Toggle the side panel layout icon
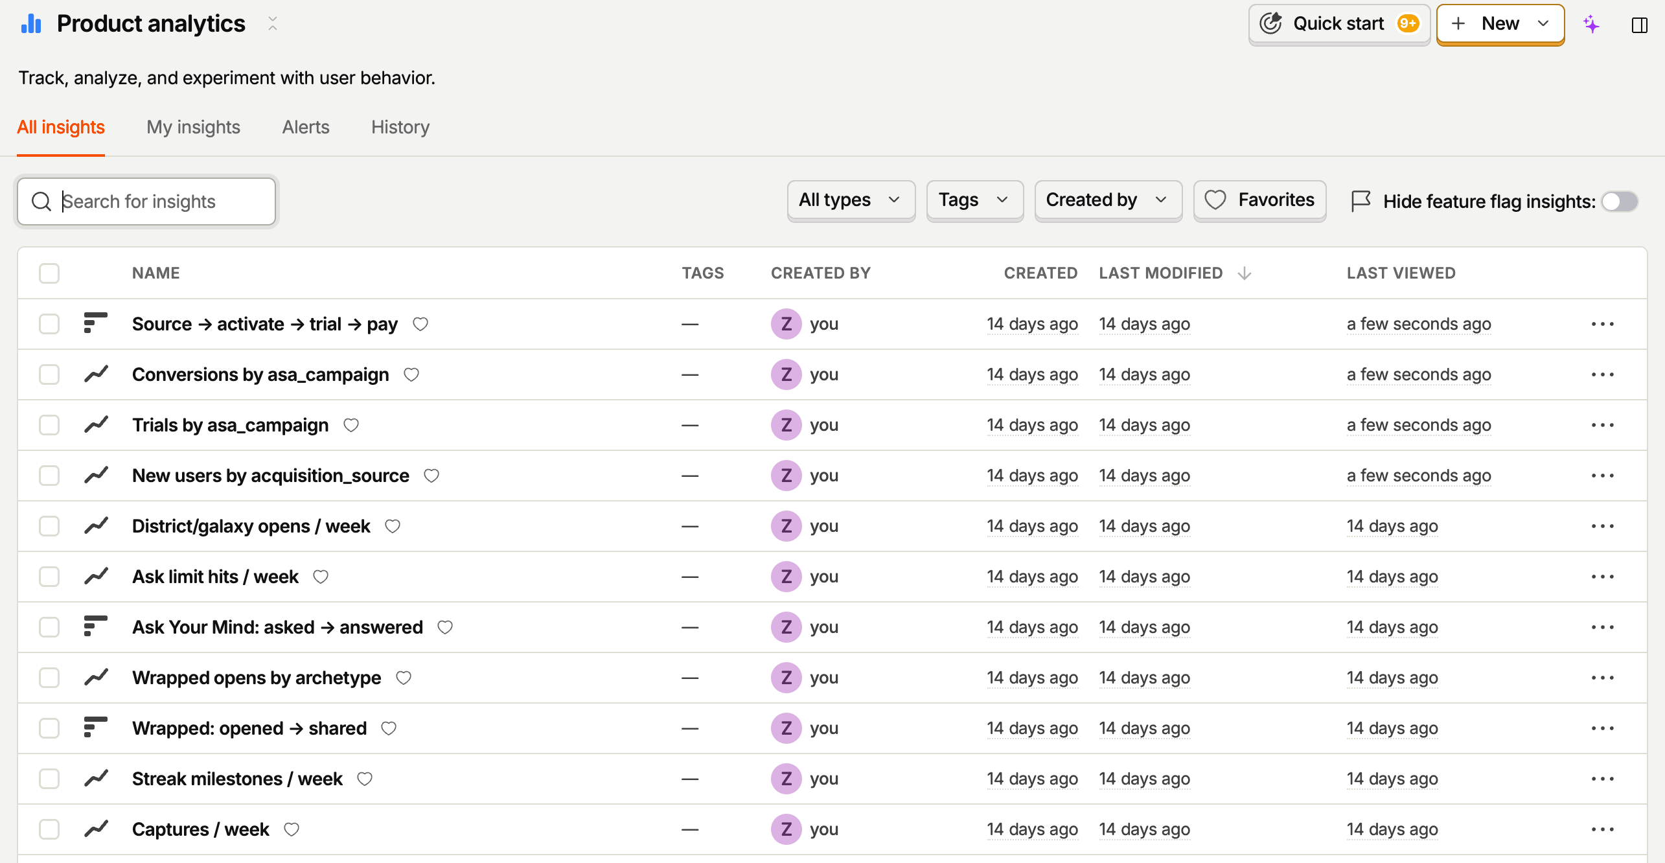The width and height of the screenshot is (1665, 863). 1639,25
